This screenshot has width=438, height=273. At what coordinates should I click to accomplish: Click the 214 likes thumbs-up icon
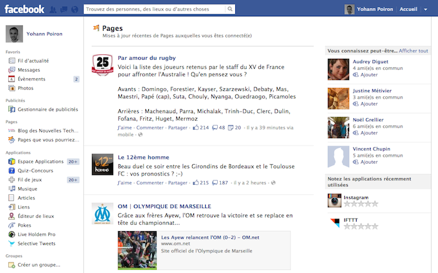(196, 127)
